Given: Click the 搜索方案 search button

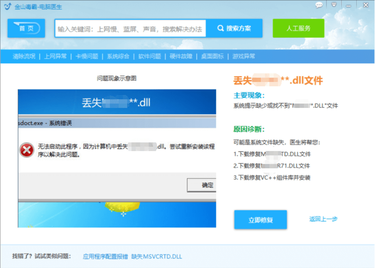Looking at the screenshot, I should (x=234, y=29).
